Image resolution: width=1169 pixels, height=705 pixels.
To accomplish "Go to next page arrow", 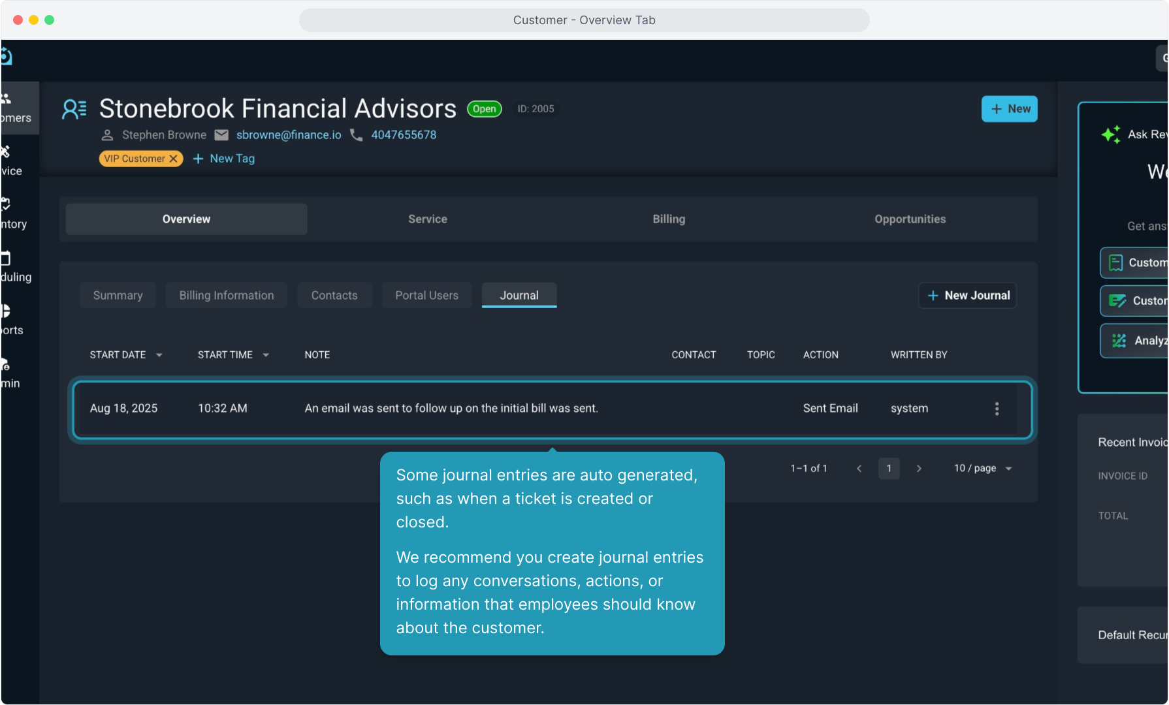I will 919,469.
